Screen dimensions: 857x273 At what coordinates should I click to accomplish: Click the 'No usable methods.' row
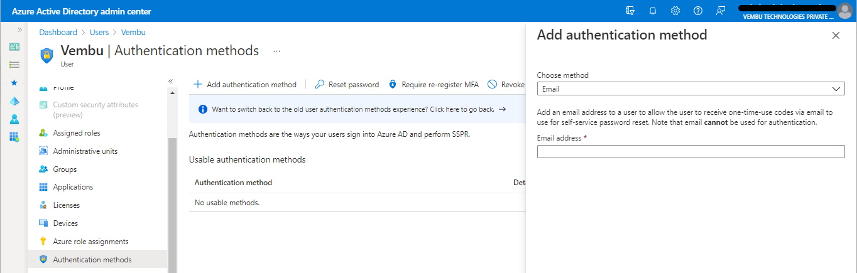pyautogui.click(x=357, y=202)
